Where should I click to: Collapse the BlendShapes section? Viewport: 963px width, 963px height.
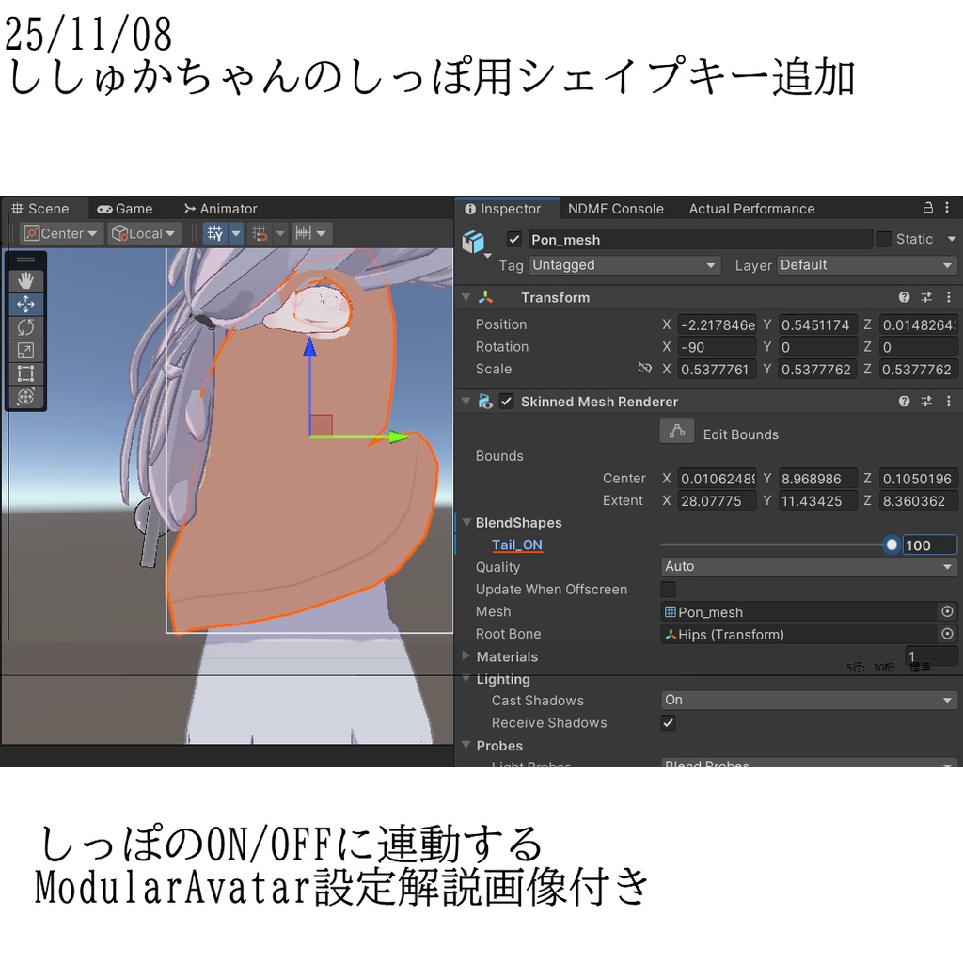click(467, 523)
